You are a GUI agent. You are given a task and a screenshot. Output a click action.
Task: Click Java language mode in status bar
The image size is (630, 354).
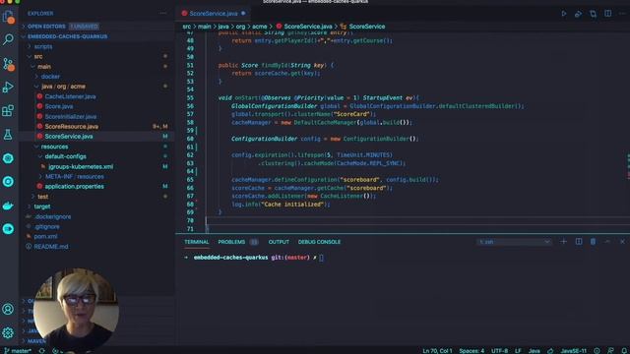534,351
